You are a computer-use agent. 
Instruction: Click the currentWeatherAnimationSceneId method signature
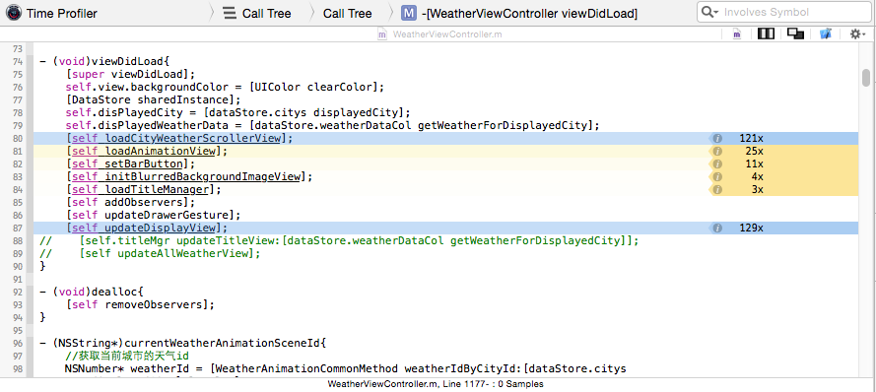[182, 344]
